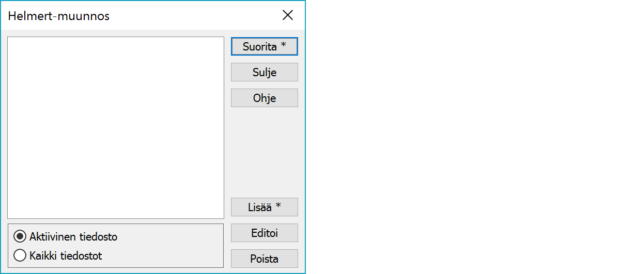Screen dimensions: 620x274
Task: Open help with the Ohje button
Action: [264, 98]
